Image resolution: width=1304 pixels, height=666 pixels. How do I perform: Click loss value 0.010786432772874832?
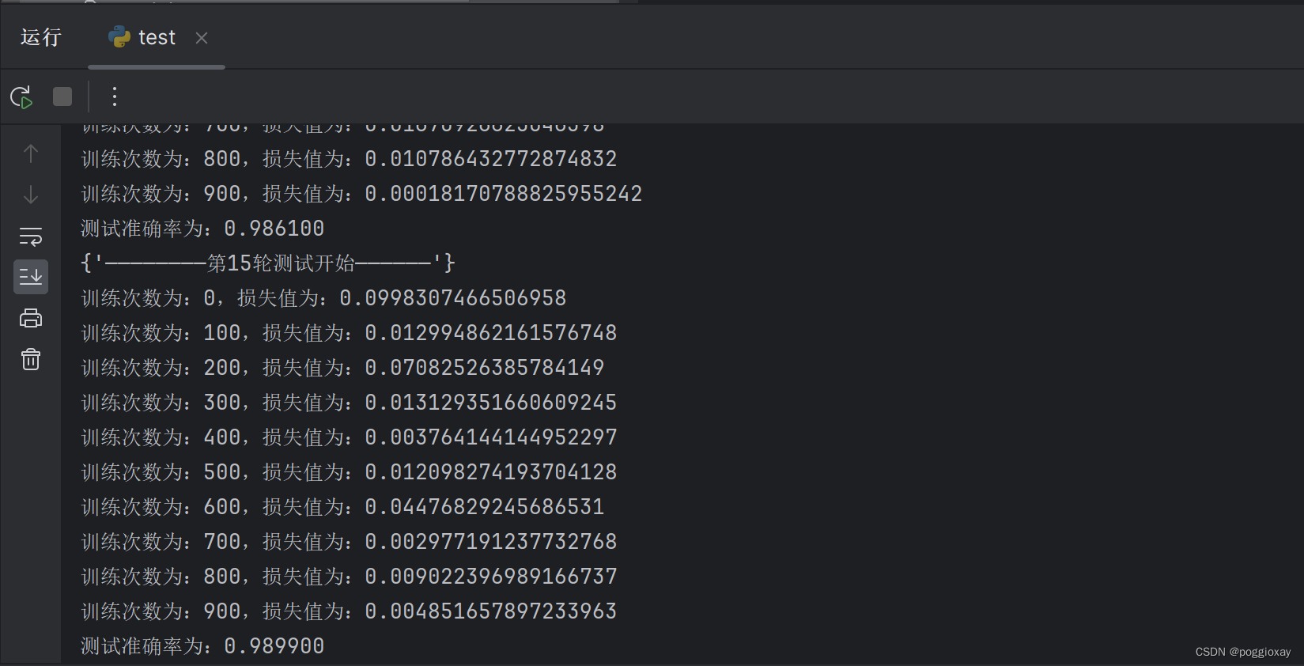click(491, 159)
